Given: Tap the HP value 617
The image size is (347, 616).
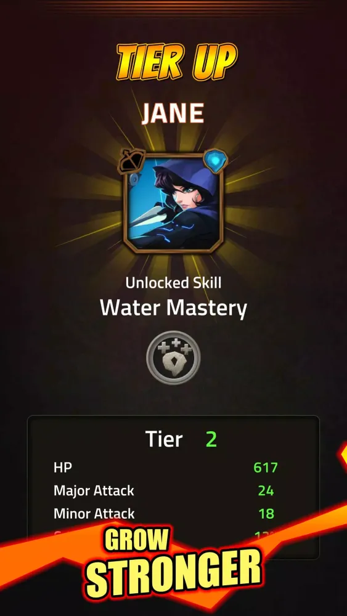Looking at the screenshot, I should click(x=266, y=468).
